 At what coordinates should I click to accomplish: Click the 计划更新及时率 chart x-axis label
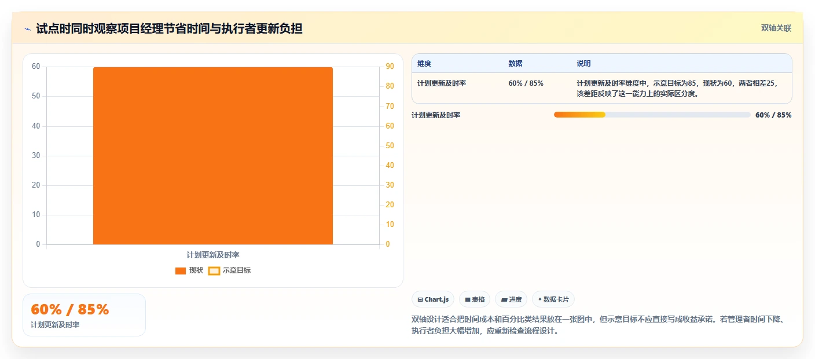(x=213, y=255)
